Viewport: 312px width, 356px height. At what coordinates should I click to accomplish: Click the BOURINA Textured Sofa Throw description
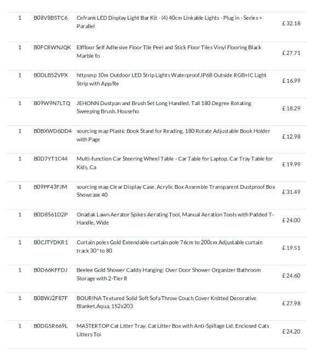(x=166, y=302)
